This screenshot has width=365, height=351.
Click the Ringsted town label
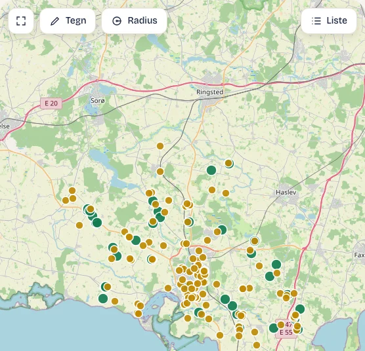(209, 92)
